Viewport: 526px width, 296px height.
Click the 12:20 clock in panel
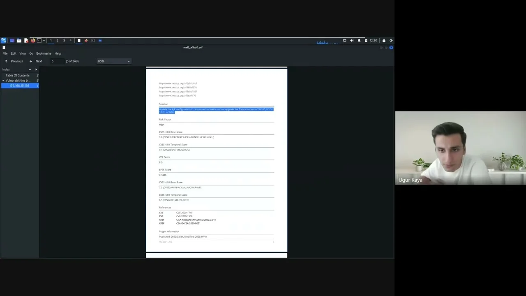(373, 40)
